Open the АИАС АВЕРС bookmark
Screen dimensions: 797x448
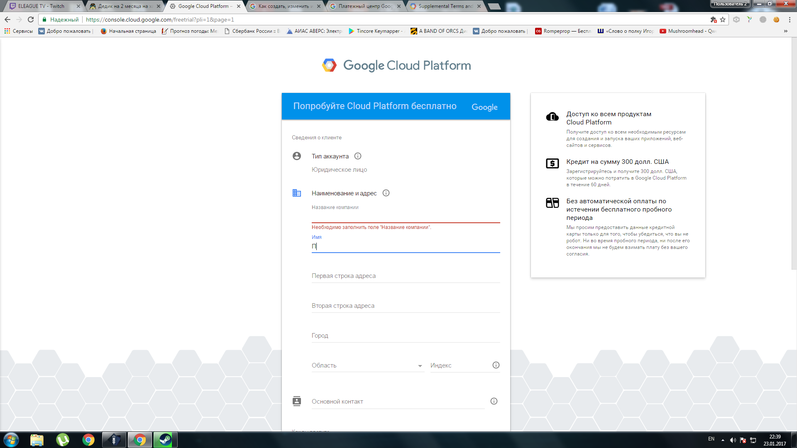[314, 31]
